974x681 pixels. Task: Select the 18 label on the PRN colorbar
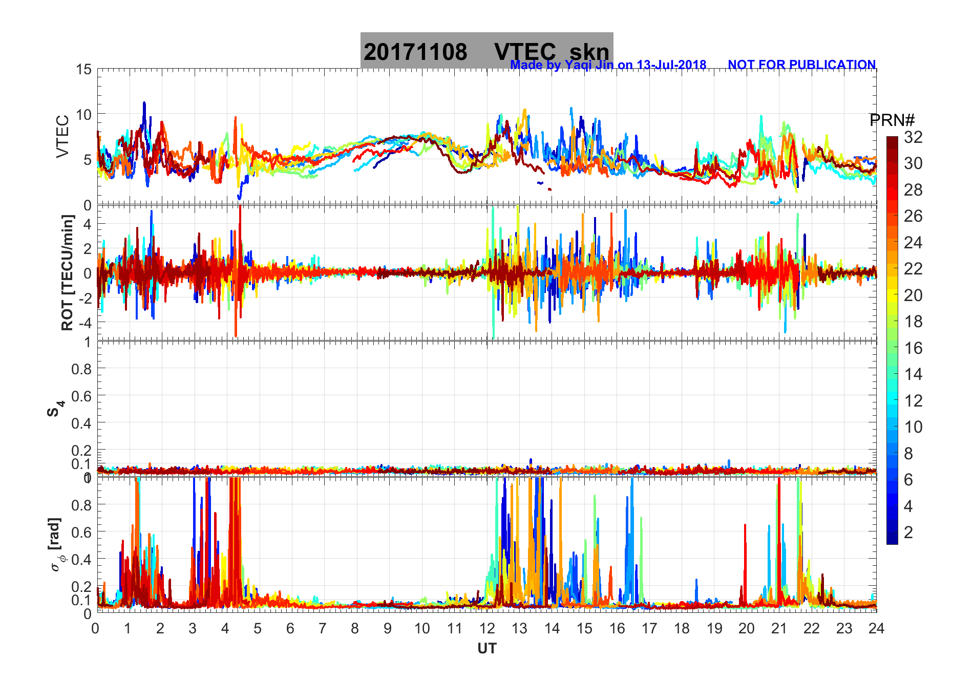tap(913, 322)
